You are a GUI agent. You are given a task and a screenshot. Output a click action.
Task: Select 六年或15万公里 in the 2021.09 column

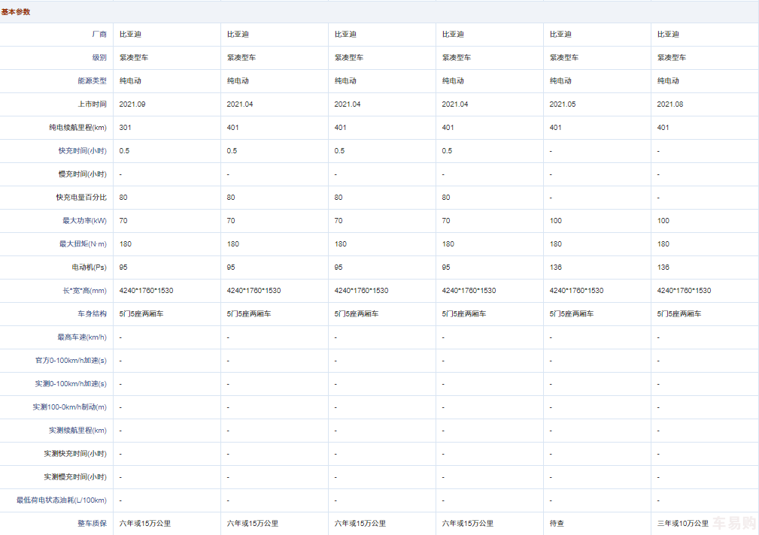point(144,524)
